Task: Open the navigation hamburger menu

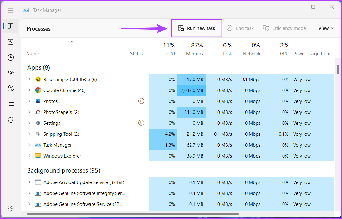Action: click(x=10, y=10)
